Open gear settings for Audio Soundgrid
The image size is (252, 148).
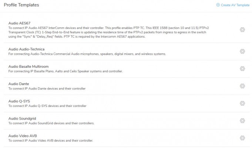click(x=242, y=121)
